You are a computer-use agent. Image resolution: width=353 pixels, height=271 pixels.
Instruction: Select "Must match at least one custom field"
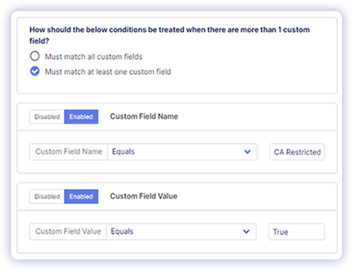[35, 71]
